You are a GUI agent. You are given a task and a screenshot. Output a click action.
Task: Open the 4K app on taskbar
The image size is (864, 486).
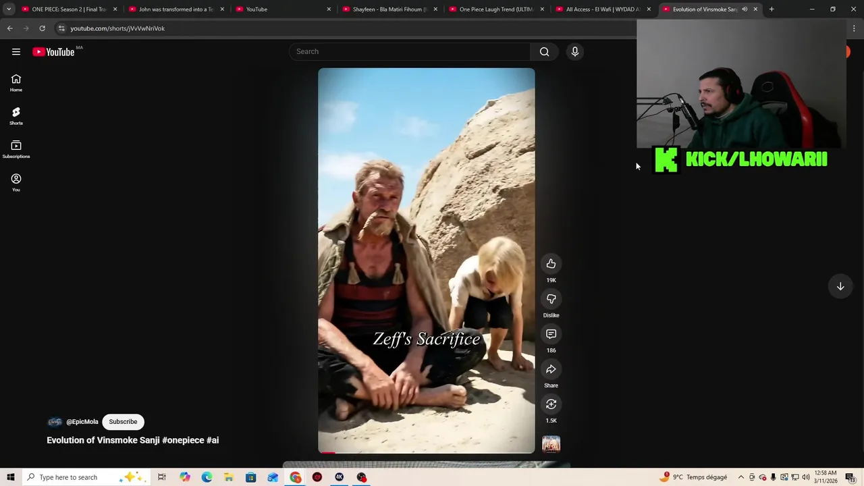point(340,477)
